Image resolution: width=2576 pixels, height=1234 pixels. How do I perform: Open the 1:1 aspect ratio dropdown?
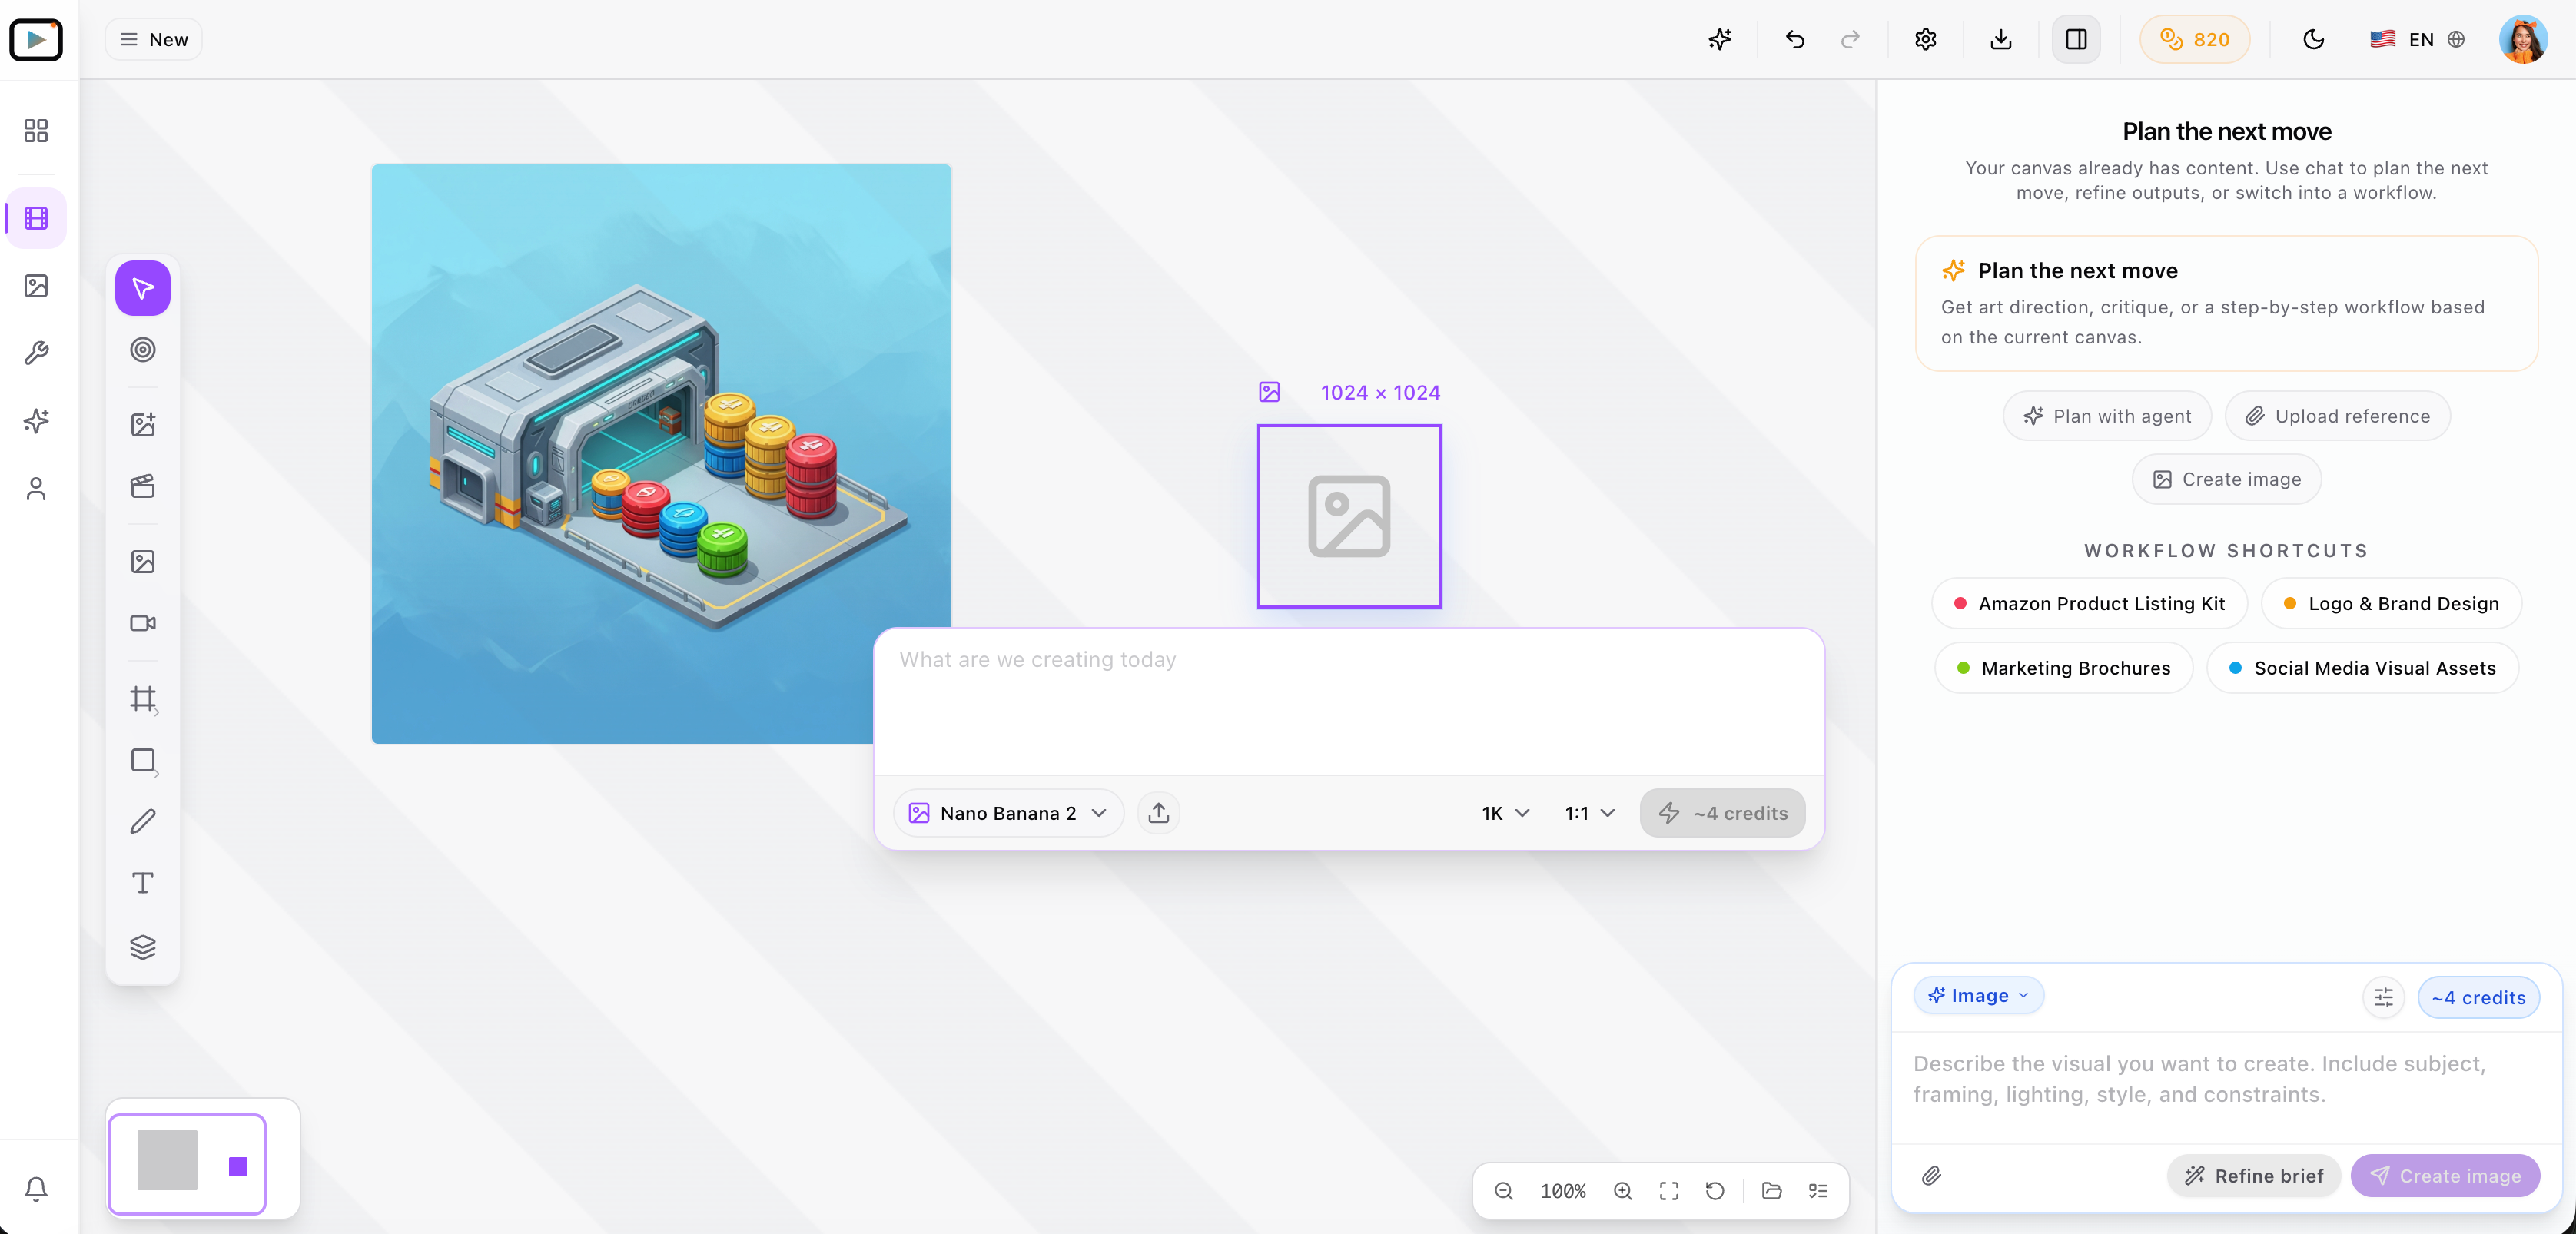click(x=1590, y=813)
